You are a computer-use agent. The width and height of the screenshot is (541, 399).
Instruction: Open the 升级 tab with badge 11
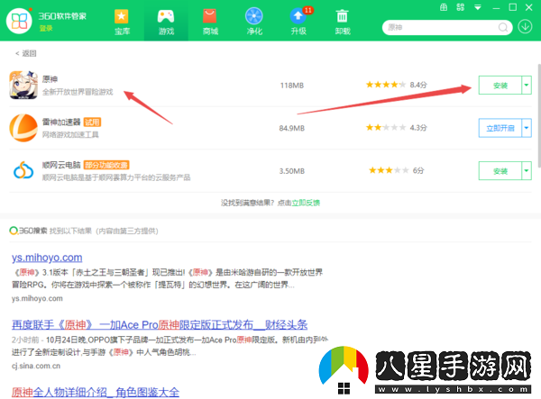coord(298,22)
